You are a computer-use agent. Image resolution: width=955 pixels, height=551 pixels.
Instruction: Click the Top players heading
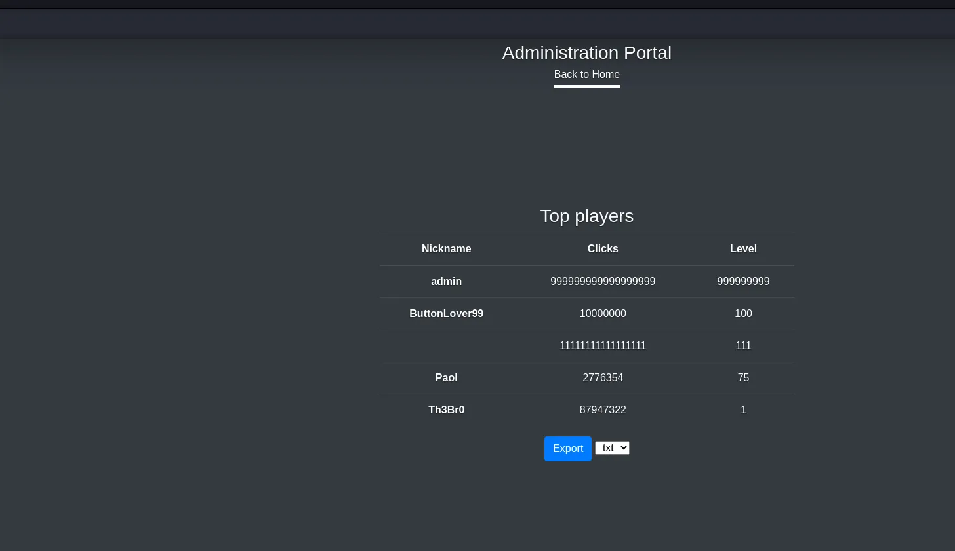point(586,216)
